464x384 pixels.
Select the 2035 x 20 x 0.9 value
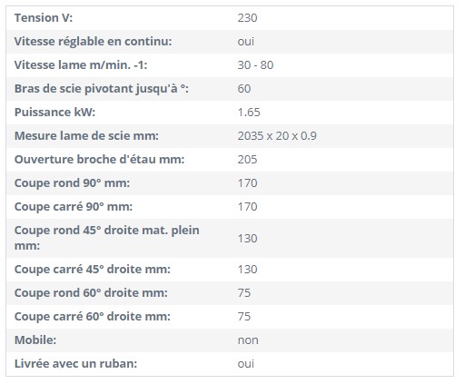click(277, 136)
